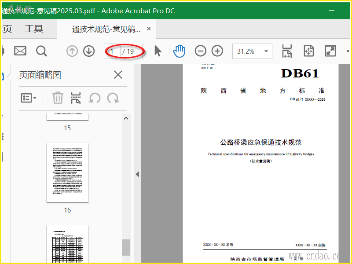
Task: Click the DB61 heading in document
Action: click(300, 73)
